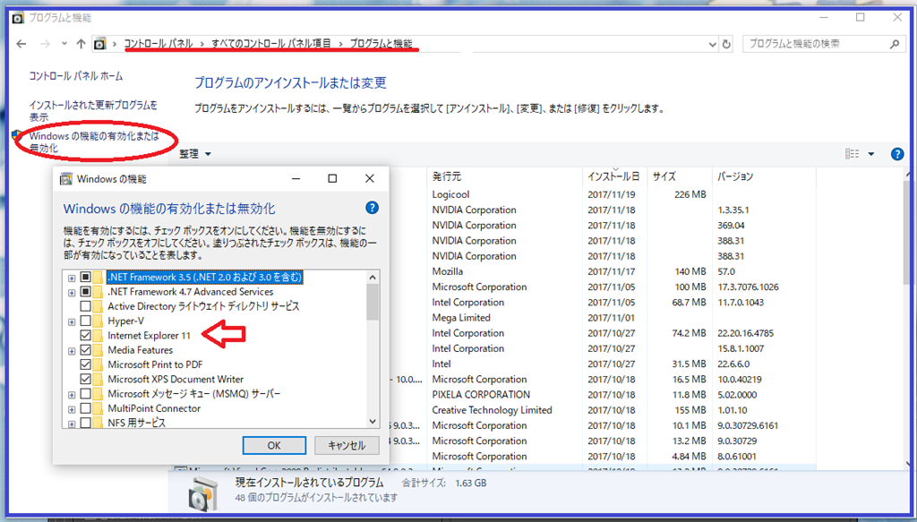Uncheck Microsoft XPS Document Writer checkbox

click(x=85, y=380)
